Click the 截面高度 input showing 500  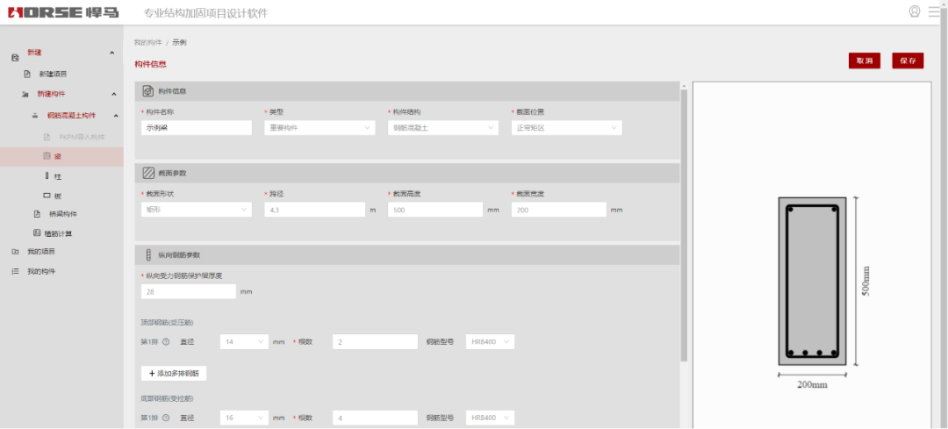click(435, 210)
